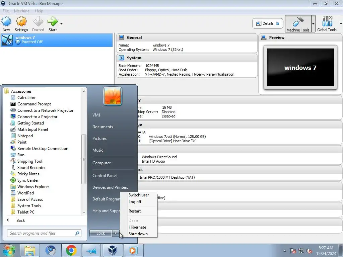The width and height of the screenshot is (343, 257).
Task: Select the windows 7 VM entry
Action: (x=57, y=40)
